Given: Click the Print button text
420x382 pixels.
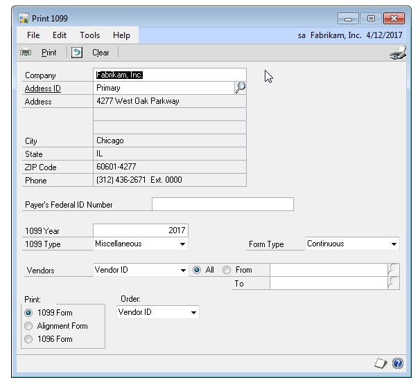Looking at the screenshot, I should (49, 53).
